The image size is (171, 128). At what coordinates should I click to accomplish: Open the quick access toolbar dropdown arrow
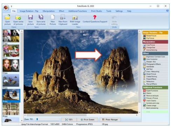click(x=12, y=6)
